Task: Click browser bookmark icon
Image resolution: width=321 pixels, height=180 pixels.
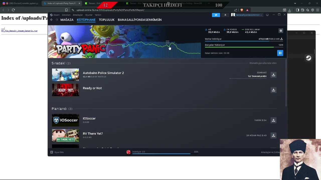Action: [66, 10]
